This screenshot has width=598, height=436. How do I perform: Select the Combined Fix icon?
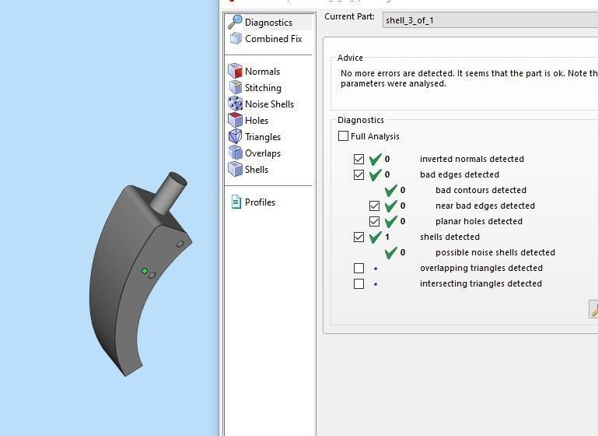click(x=236, y=39)
